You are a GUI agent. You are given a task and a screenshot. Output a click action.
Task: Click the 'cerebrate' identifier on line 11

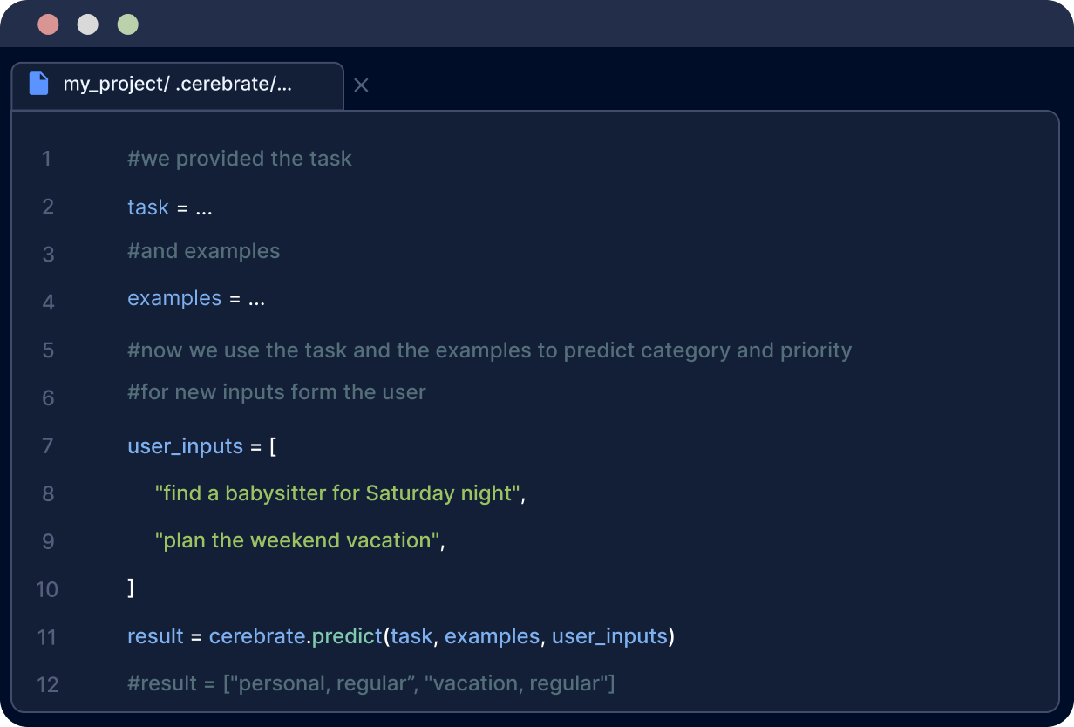[x=257, y=636]
